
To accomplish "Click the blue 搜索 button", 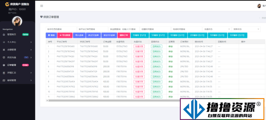I will point(51,35).
